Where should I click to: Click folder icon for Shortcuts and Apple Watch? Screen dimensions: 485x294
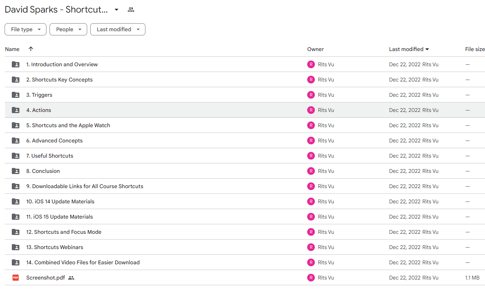click(16, 125)
